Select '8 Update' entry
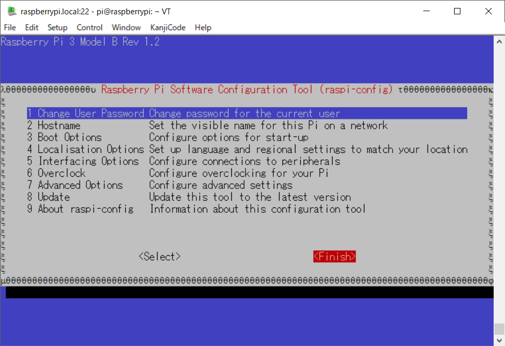This screenshot has width=505, height=346. 48,197
